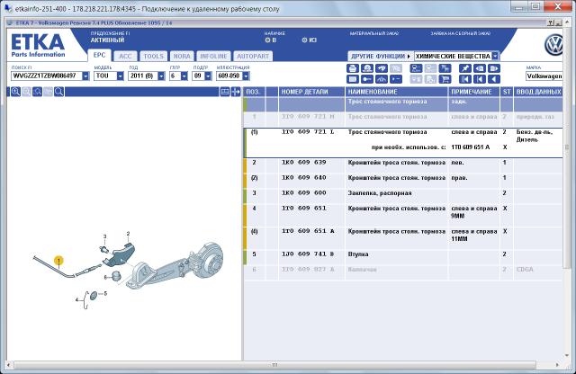Click the help question mark in title bar
Screen dimensions: 576x374
(x=550, y=22)
